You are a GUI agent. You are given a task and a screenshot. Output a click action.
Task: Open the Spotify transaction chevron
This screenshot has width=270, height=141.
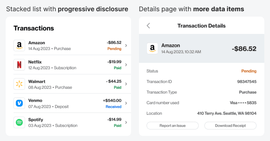tap(126, 122)
